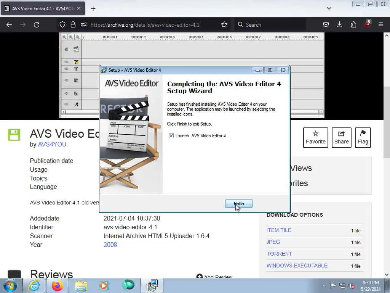Toggle eye visibility on the microphone track
The image size is (390, 293).
click(x=66, y=105)
